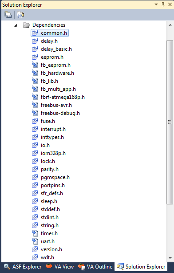This screenshot has width=174, height=273.
Task: Select version.h file name
Action: click(51, 249)
